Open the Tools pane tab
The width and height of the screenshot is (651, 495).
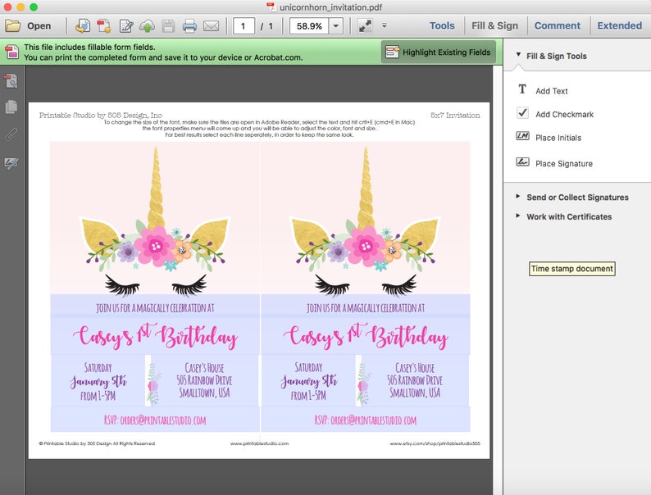point(442,25)
